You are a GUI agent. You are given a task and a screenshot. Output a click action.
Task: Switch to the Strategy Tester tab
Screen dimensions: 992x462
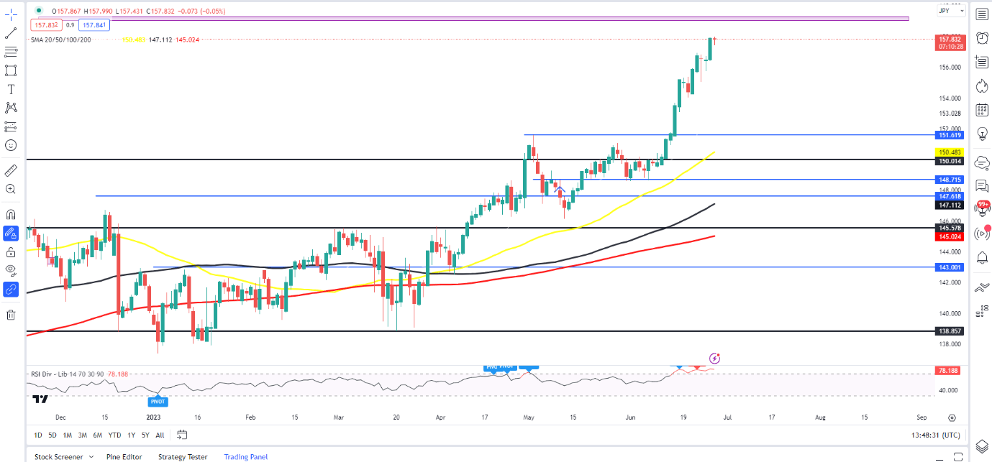coord(181,457)
